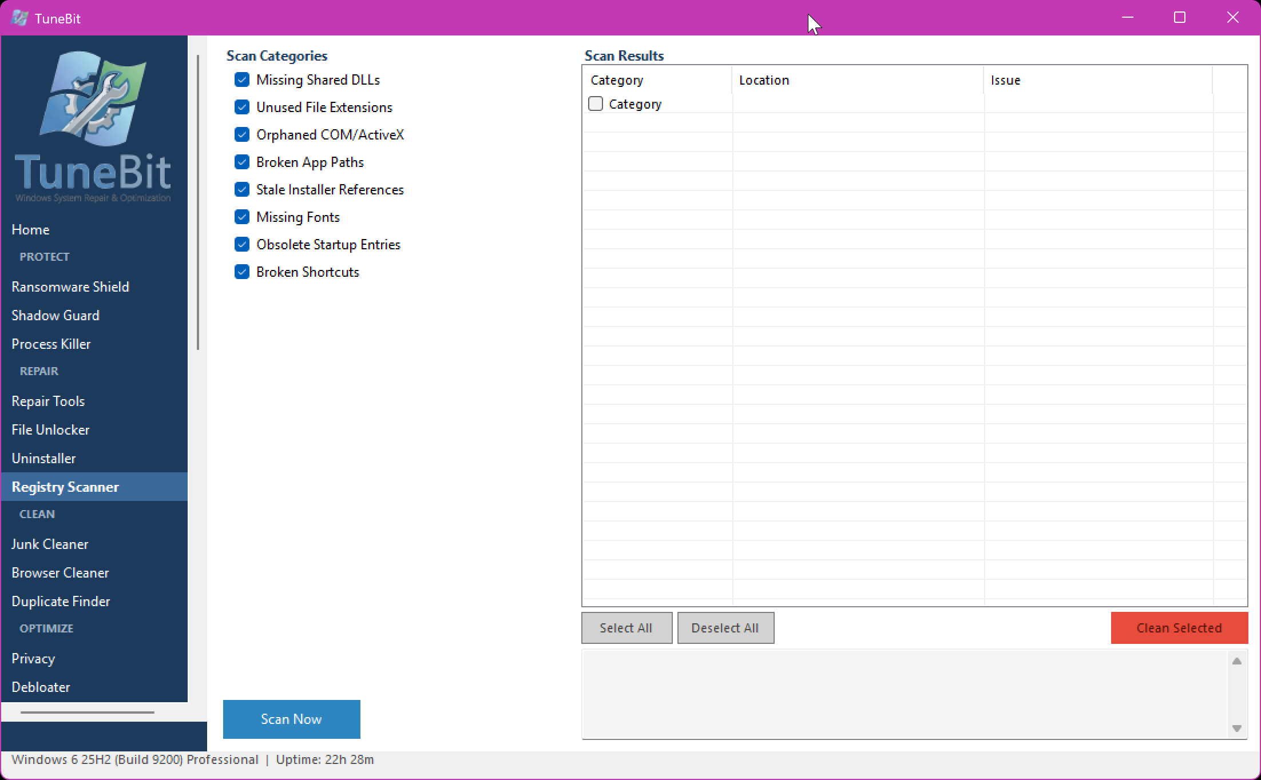The height and width of the screenshot is (780, 1261).
Task: Click the REPAIR section label
Action: point(39,371)
